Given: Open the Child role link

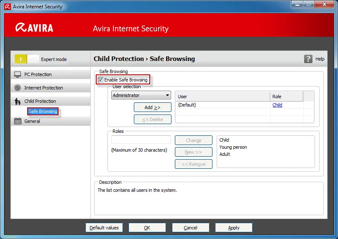Looking at the screenshot, I should [277, 105].
